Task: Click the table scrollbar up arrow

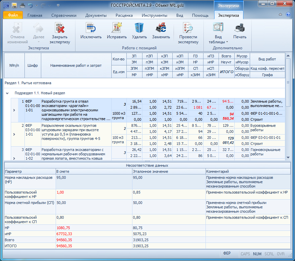Action: (x=288, y=56)
